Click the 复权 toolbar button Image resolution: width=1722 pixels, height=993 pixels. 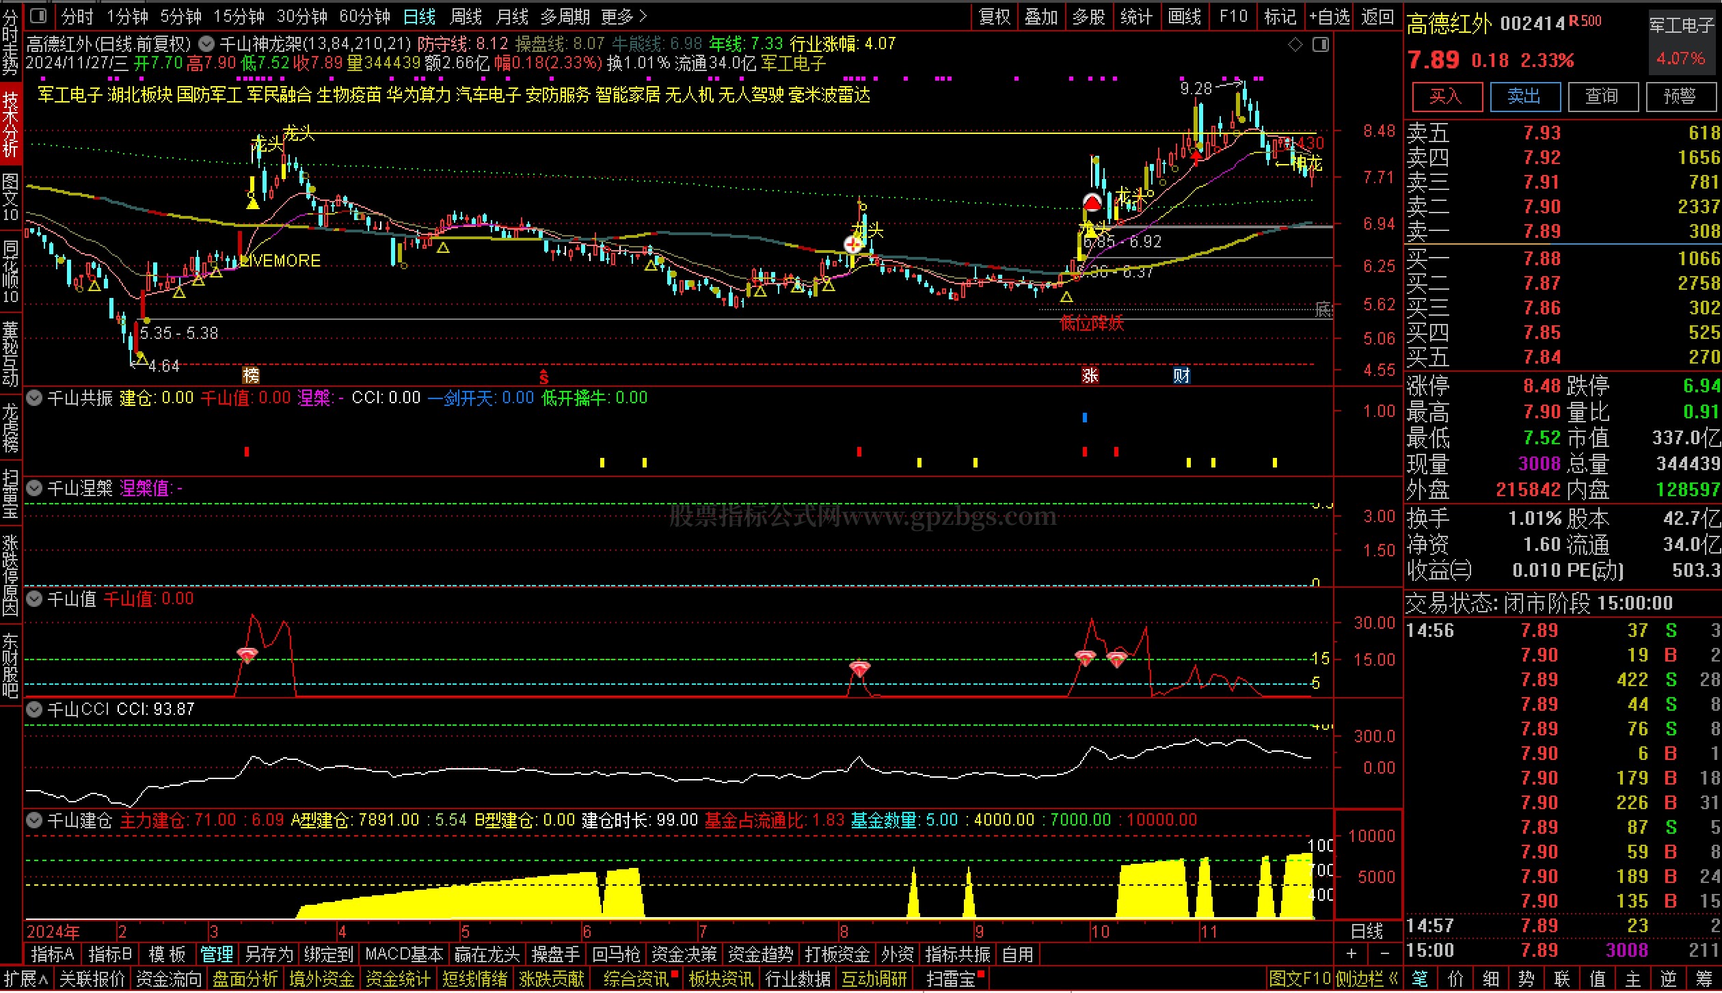(995, 16)
